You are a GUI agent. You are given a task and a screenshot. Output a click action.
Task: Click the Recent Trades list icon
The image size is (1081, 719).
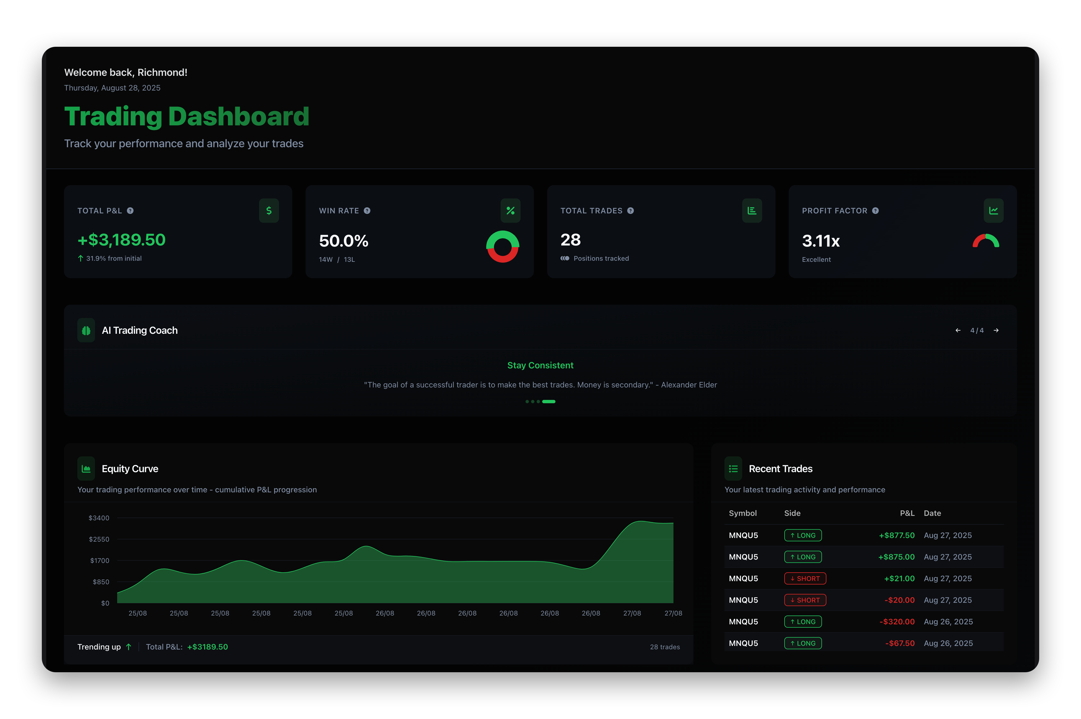pos(733,468)
